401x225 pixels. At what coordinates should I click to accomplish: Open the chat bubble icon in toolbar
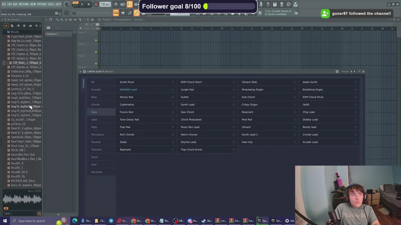(x=289, y=4)
